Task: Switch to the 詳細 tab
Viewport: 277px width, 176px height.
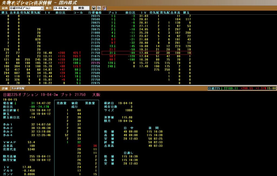Action: click(5, 88)
